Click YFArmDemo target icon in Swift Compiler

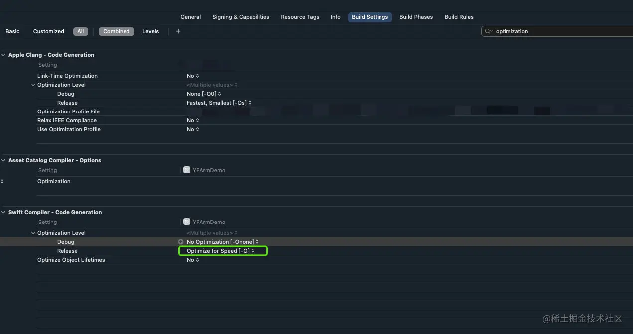(x=187, y=222)
